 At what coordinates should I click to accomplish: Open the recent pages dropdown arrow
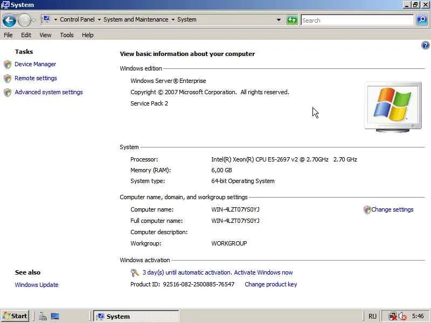[x=34, y=20]
